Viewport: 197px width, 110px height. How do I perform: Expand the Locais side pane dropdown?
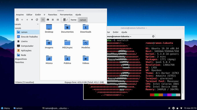[38, 24]
